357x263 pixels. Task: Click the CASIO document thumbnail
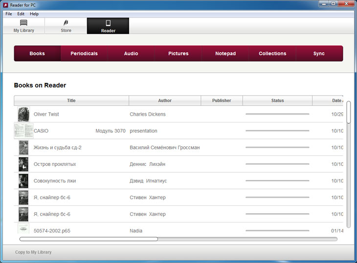point(23,131)
